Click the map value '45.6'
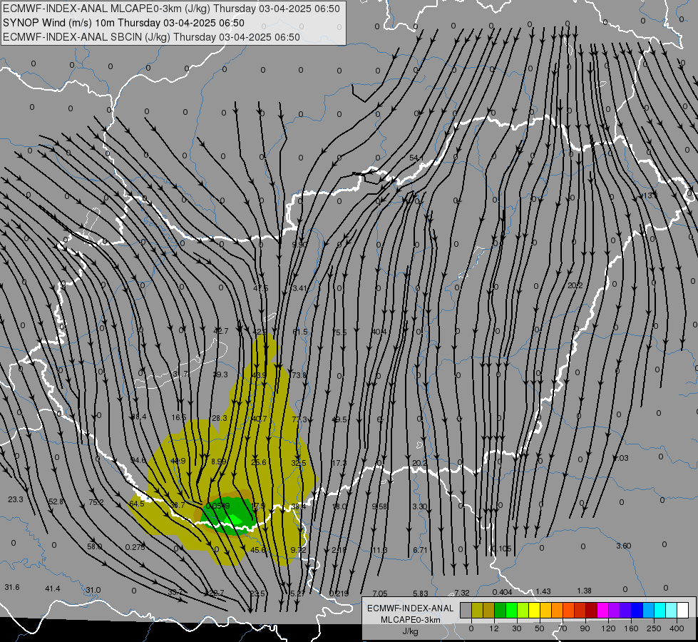Screen dimensions: 698x642 (258, 550)
